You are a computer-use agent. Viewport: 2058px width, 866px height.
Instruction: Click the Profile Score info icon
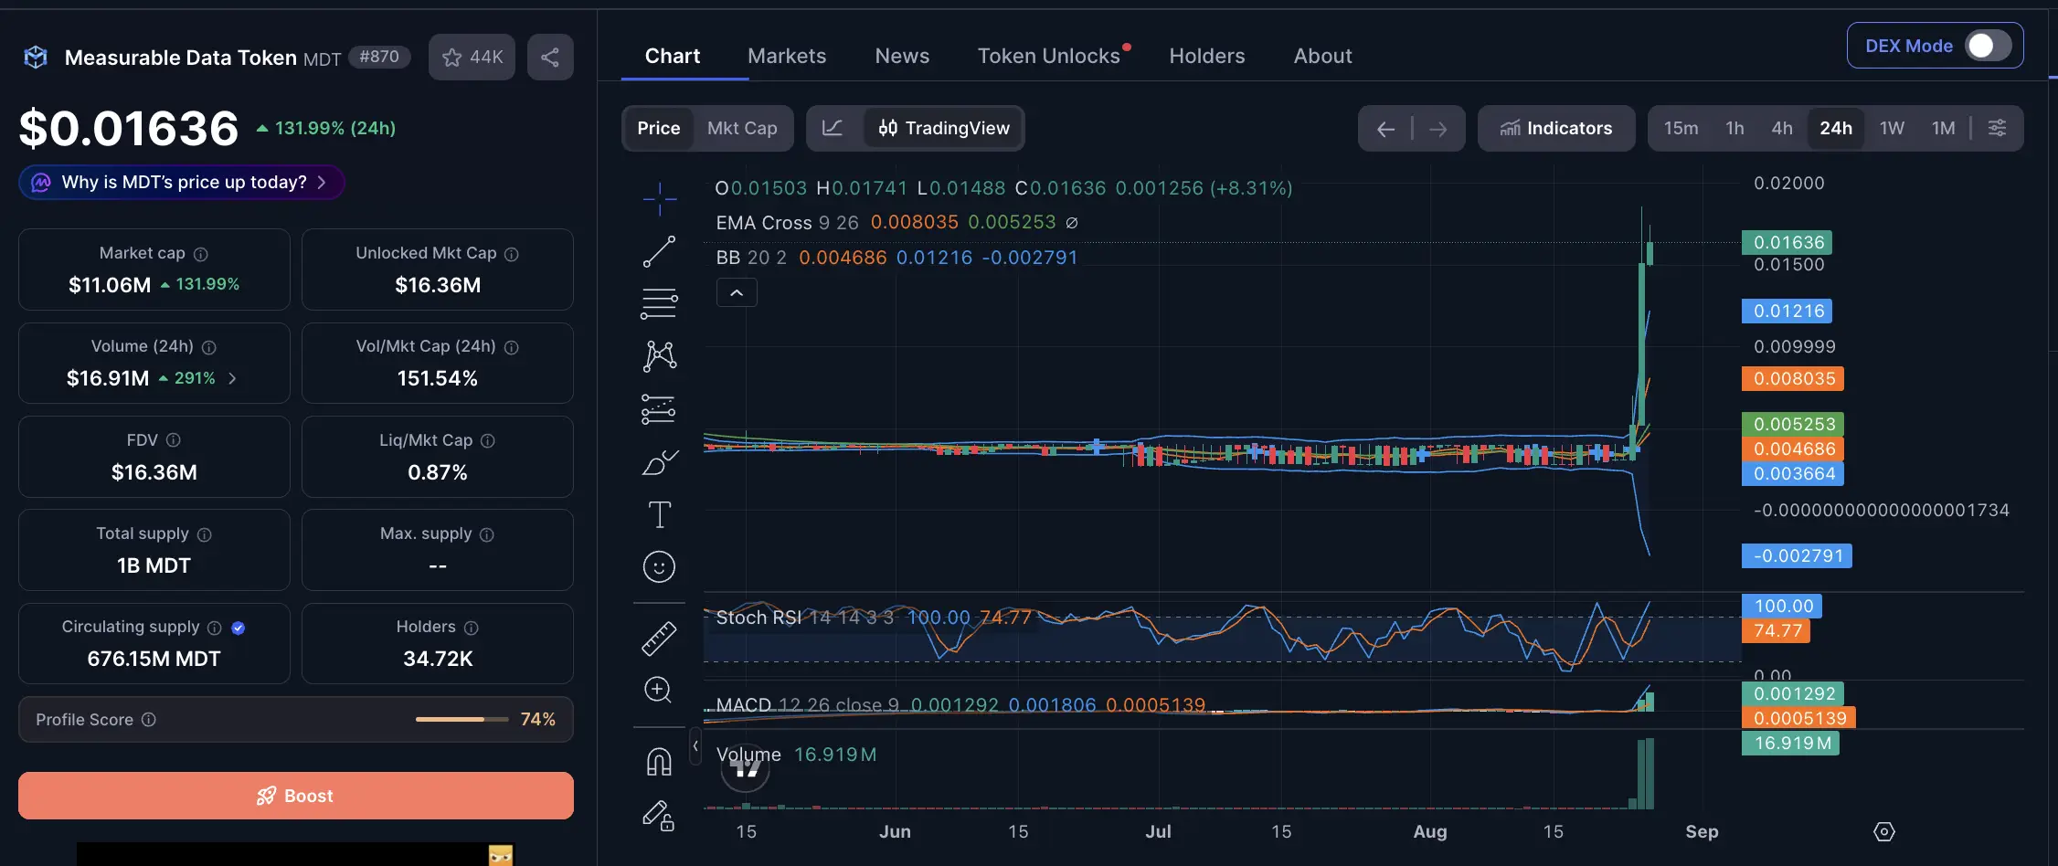(149, 720)
